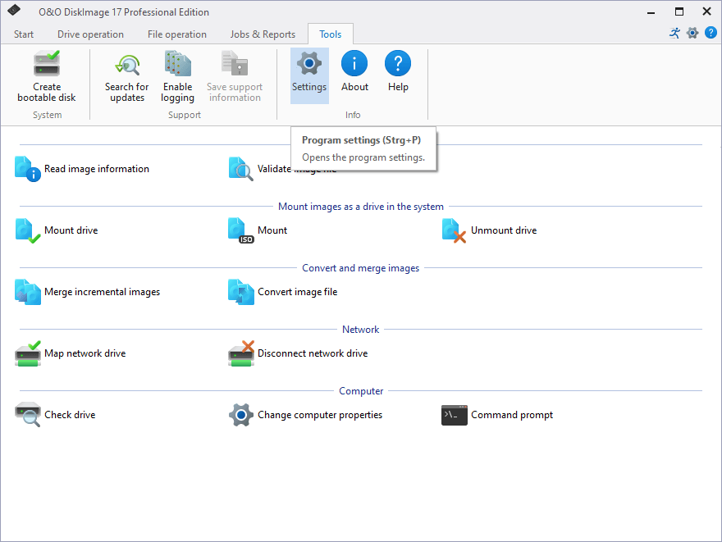The image size is (722, 542).
Task: Open the About info icon
Action: coord(354,63)
